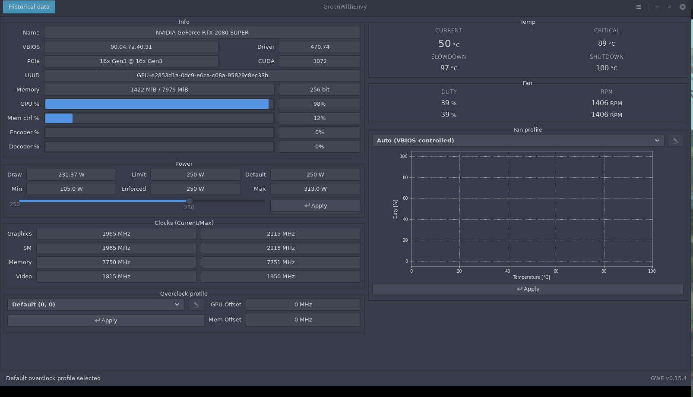This screenshot has height=397, width=693.
Task: Click the GPU Offset input field
Action: 303,304
